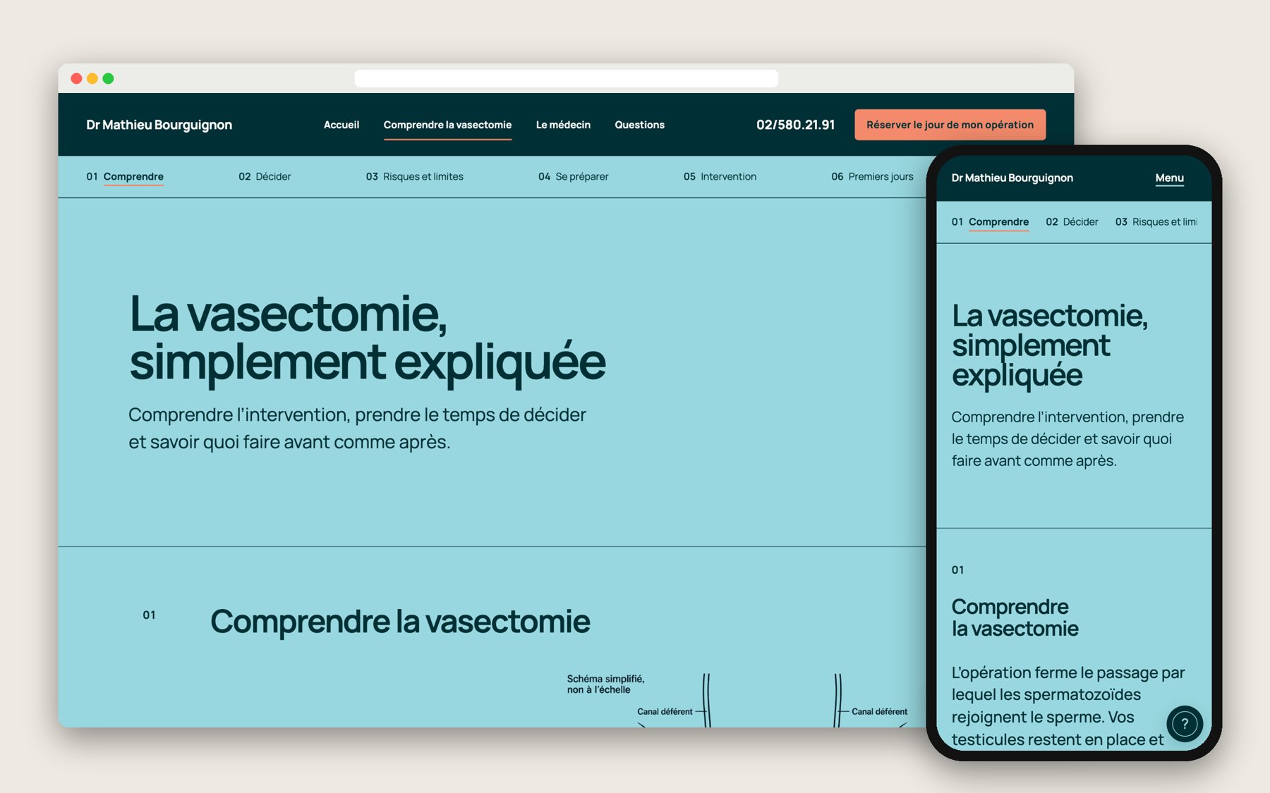Click the red close window dot
The width and height of the screenshot is (1270, 793).
point(76,78)
